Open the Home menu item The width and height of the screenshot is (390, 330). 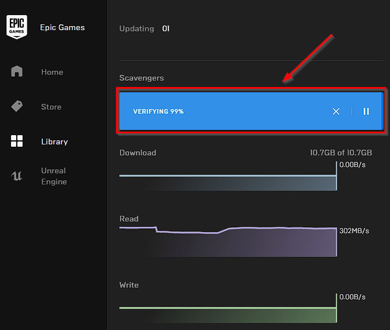(x=52, y=72)
